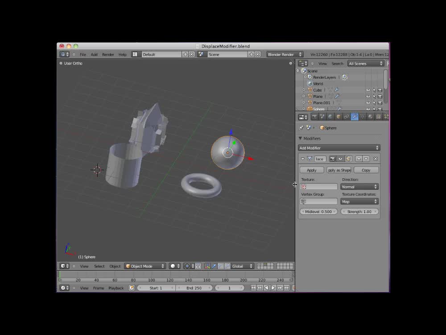
Task: Open the Object Constraints chain link icon
Action: pos(347,117)
